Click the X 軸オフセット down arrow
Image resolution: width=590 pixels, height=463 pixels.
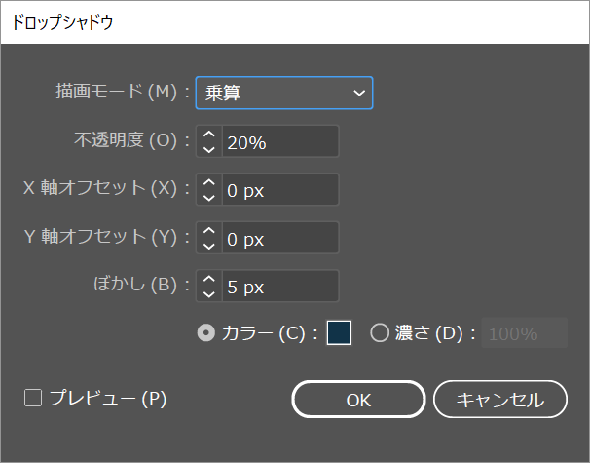point(209,197)
